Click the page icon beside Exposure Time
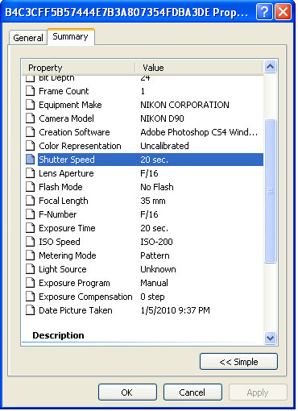The image size is (298, 411). click(31, 228)
